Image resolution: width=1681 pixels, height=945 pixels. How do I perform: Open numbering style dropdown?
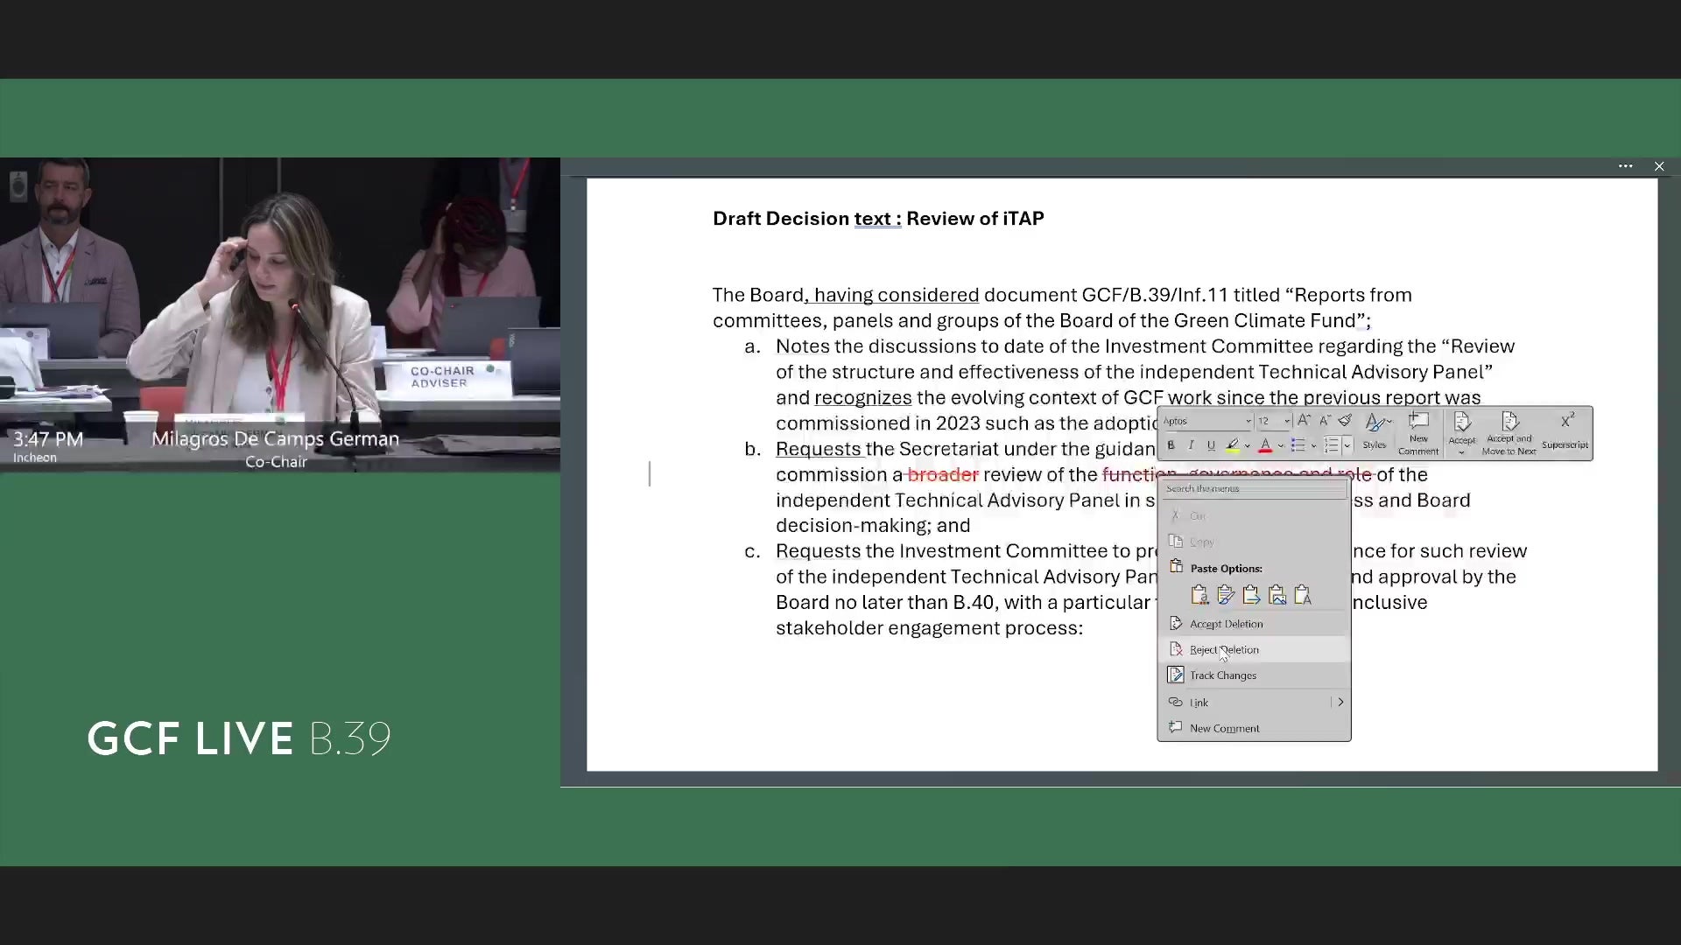(x=1347, y=445)
